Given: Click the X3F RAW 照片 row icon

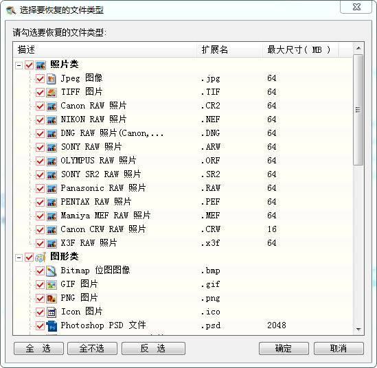Looking at the screenshot, I should point(52,243).
